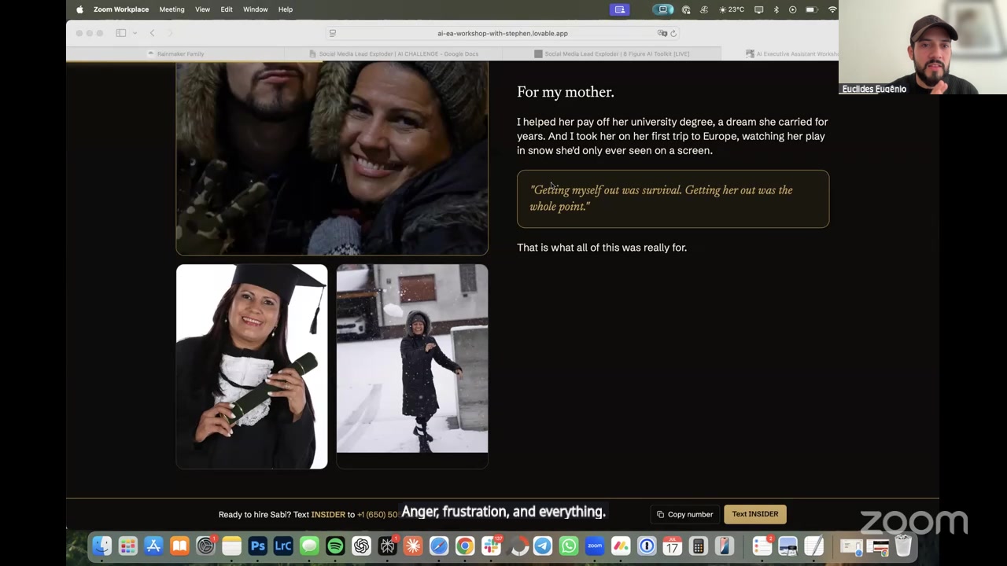Open the Notes app in the Dock
Screen dimensions: 1007x566
[231, 546]
